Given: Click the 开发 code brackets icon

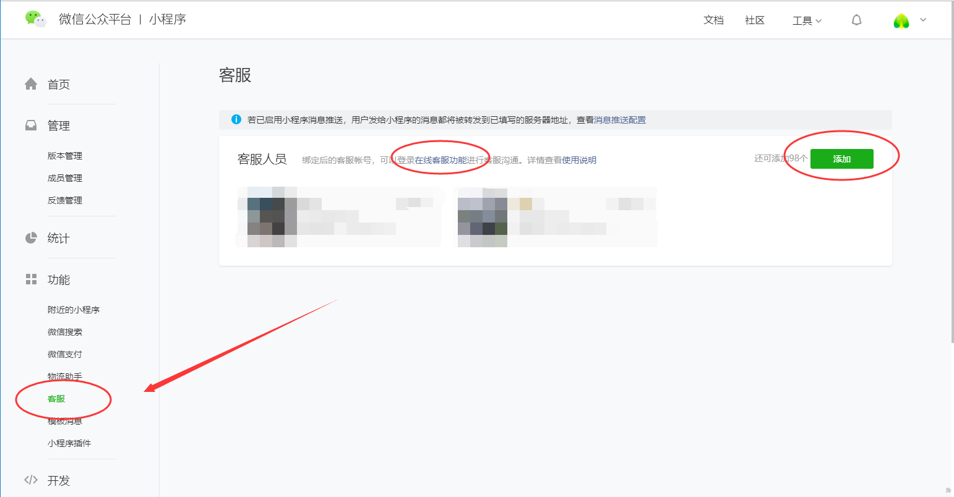Looking at the screenshot, I should [x=31, y=480].
